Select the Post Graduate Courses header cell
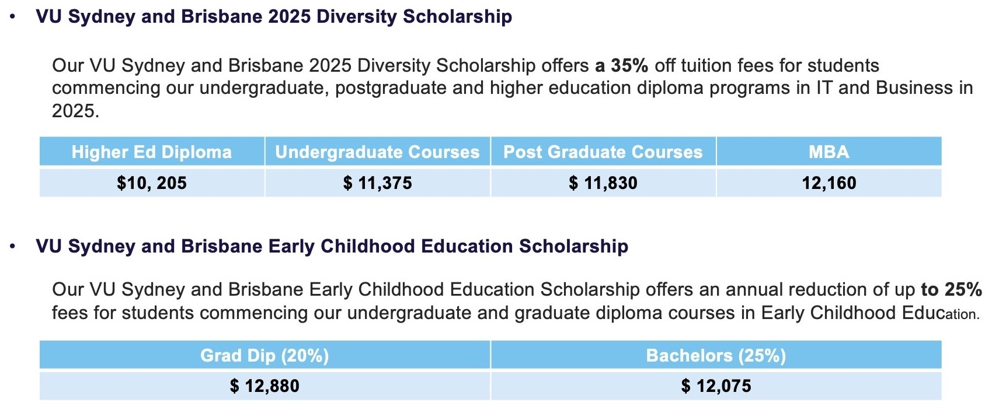 pyautogui.click(x=603, y=152)
